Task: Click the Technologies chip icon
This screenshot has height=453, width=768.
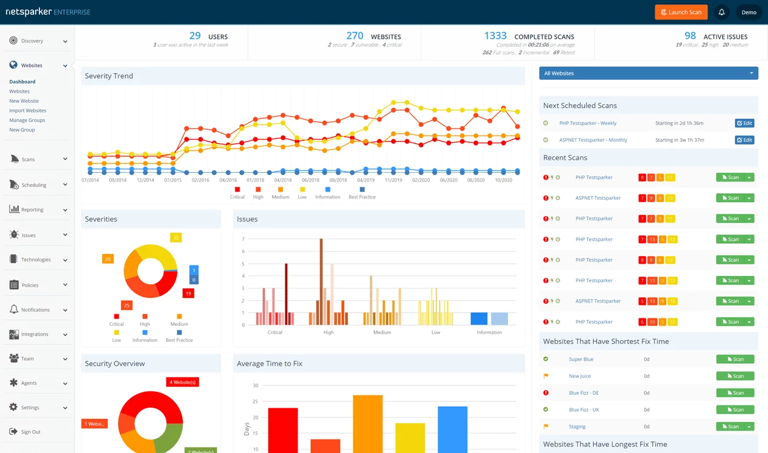Action: click(14, 259)
